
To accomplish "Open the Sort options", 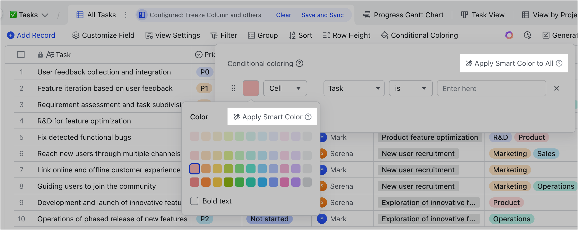I will click(301, 35).
